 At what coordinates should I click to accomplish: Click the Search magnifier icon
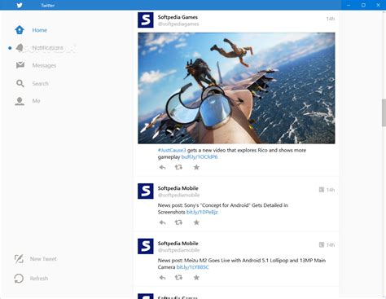click(20, 83)
